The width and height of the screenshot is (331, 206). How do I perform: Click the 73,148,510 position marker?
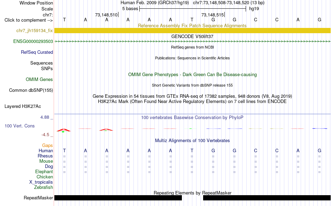107,15
